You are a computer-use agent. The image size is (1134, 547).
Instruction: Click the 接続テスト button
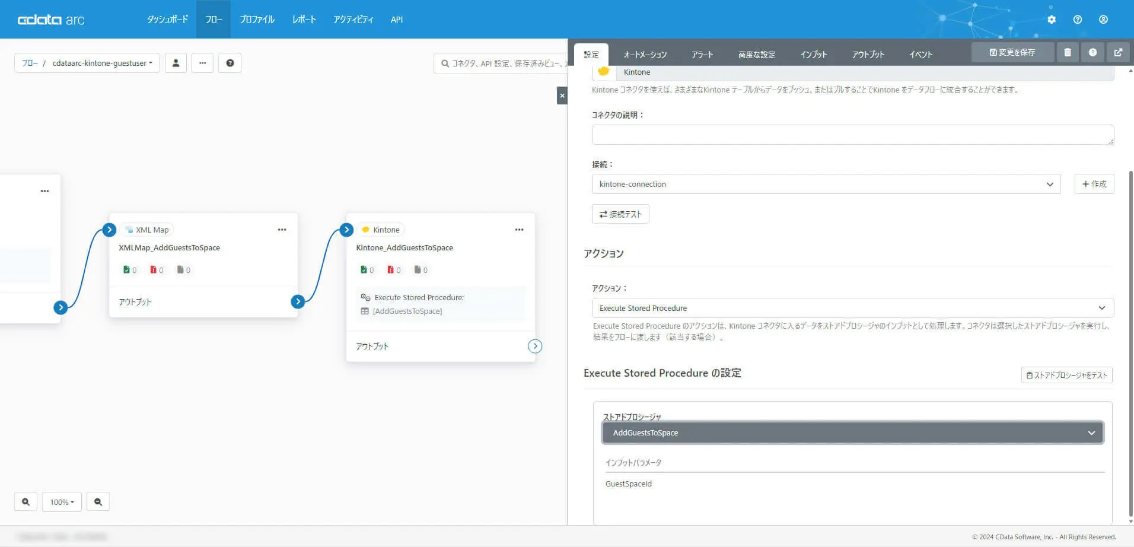[620, 214]
